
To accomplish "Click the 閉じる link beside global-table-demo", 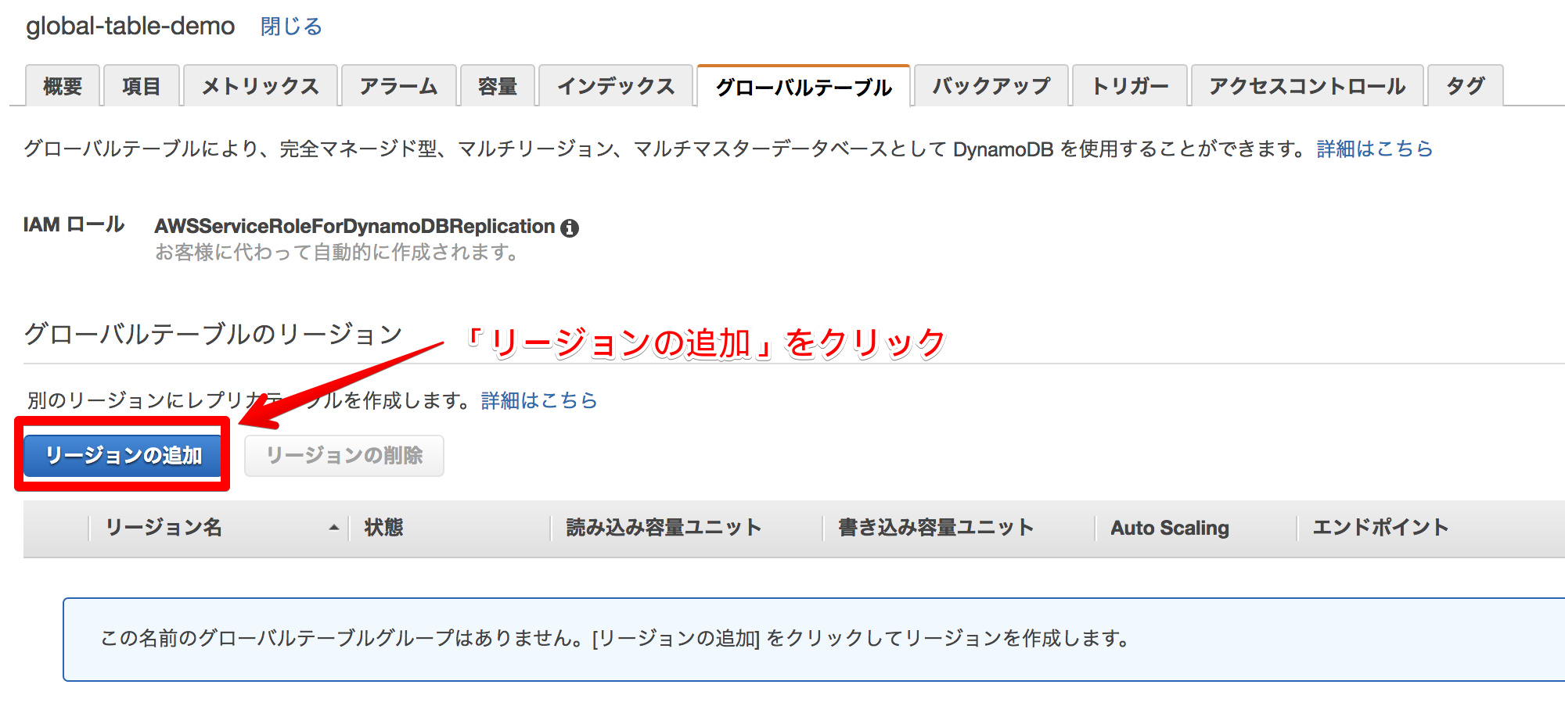I will [x=291, y=27].
